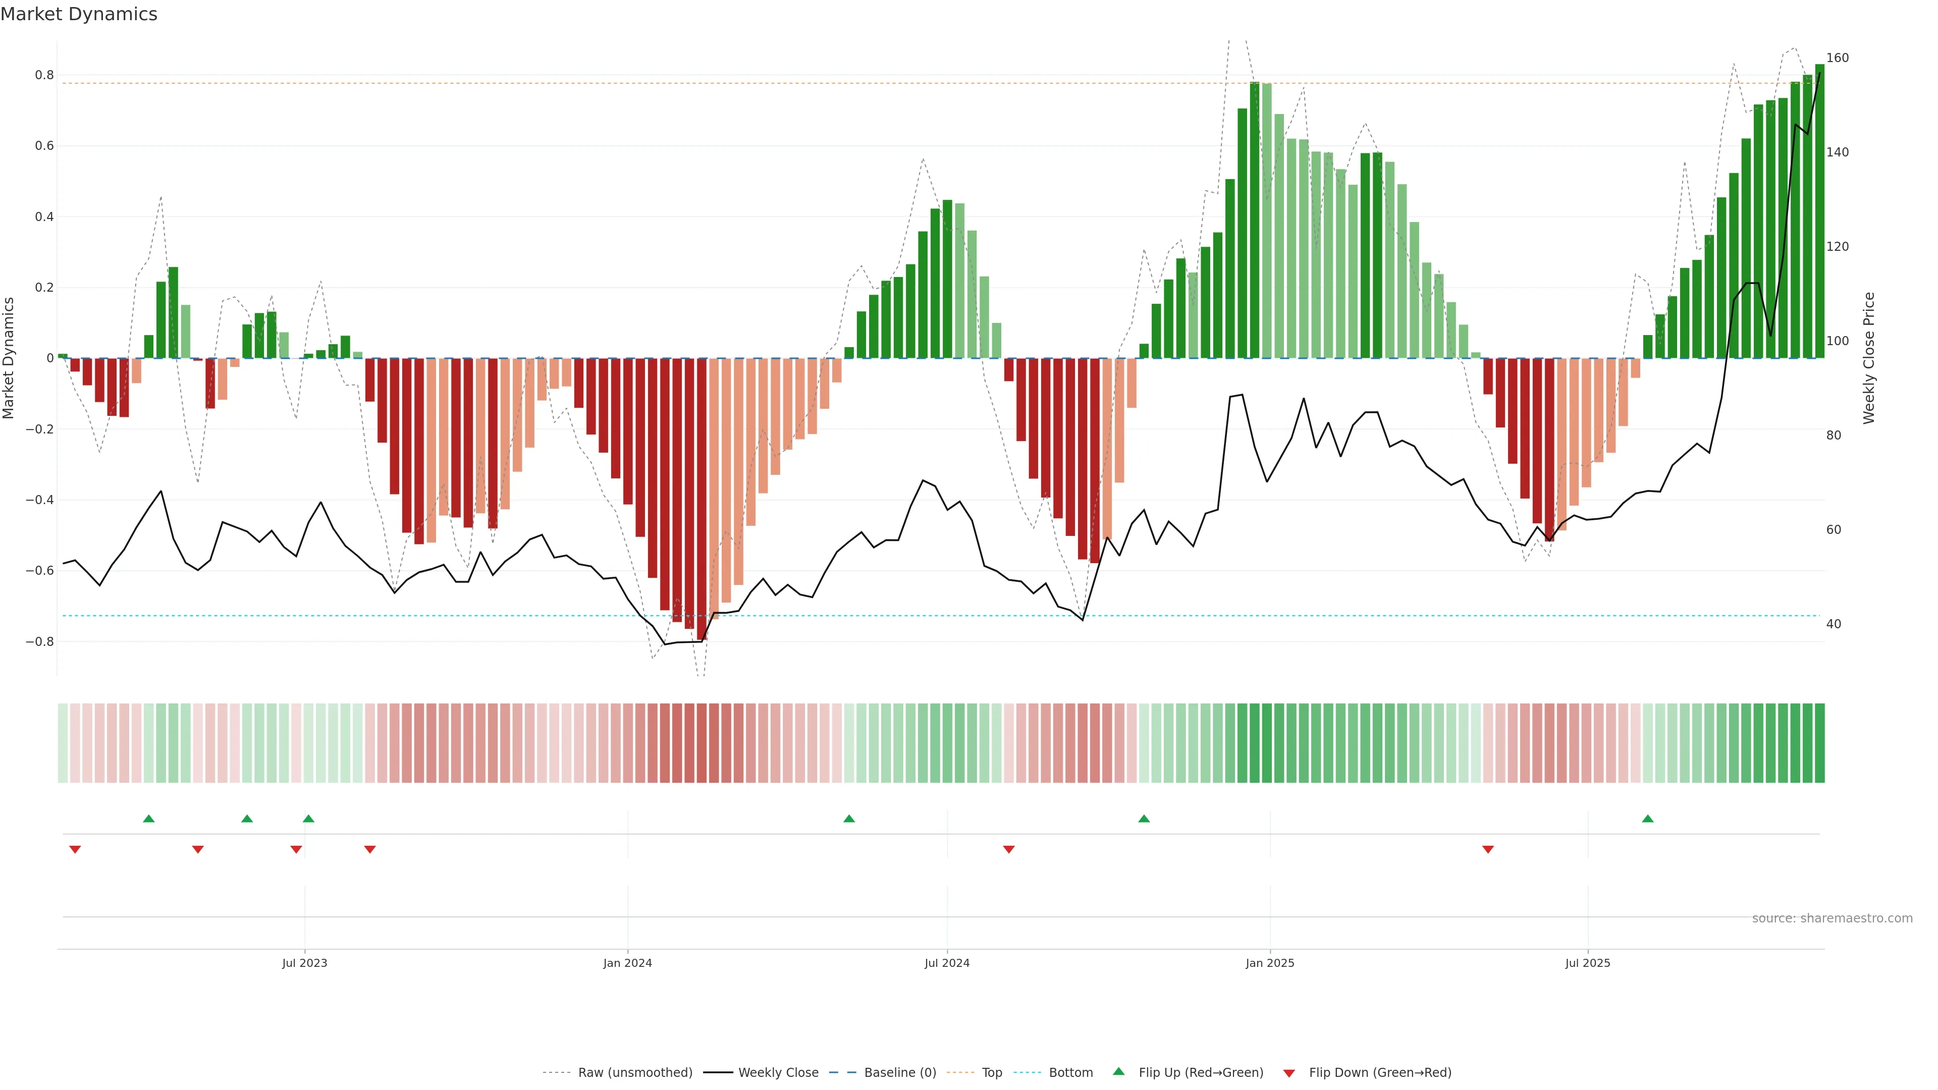Click the rightmost red flip-down triangle marker
The width and height of the screenshot is (1938, 1090).
click(1487, 849)
